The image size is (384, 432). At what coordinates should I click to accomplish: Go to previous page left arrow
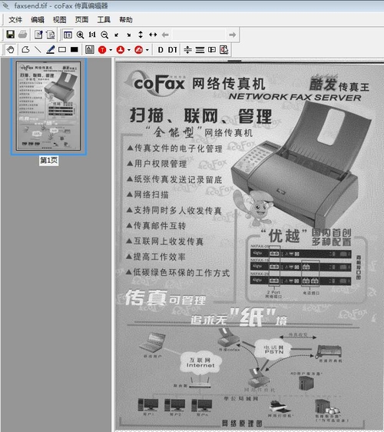click(165, 35)
